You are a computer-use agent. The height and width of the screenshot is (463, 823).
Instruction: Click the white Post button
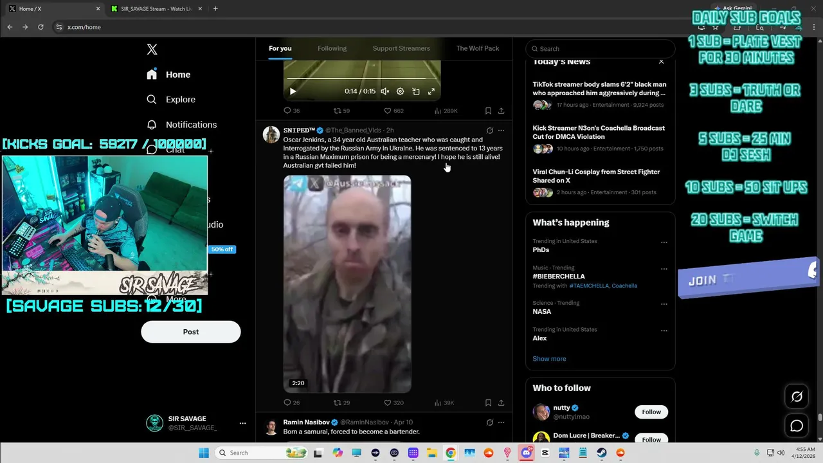(191, 332)
